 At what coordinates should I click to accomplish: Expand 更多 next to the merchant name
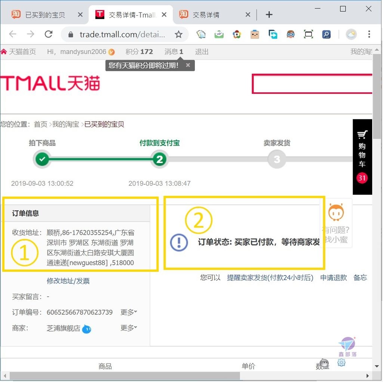point(129,328)
